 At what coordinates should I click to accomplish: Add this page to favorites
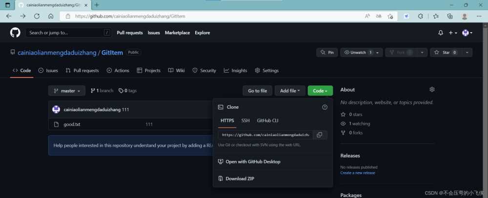pos(390,16)
